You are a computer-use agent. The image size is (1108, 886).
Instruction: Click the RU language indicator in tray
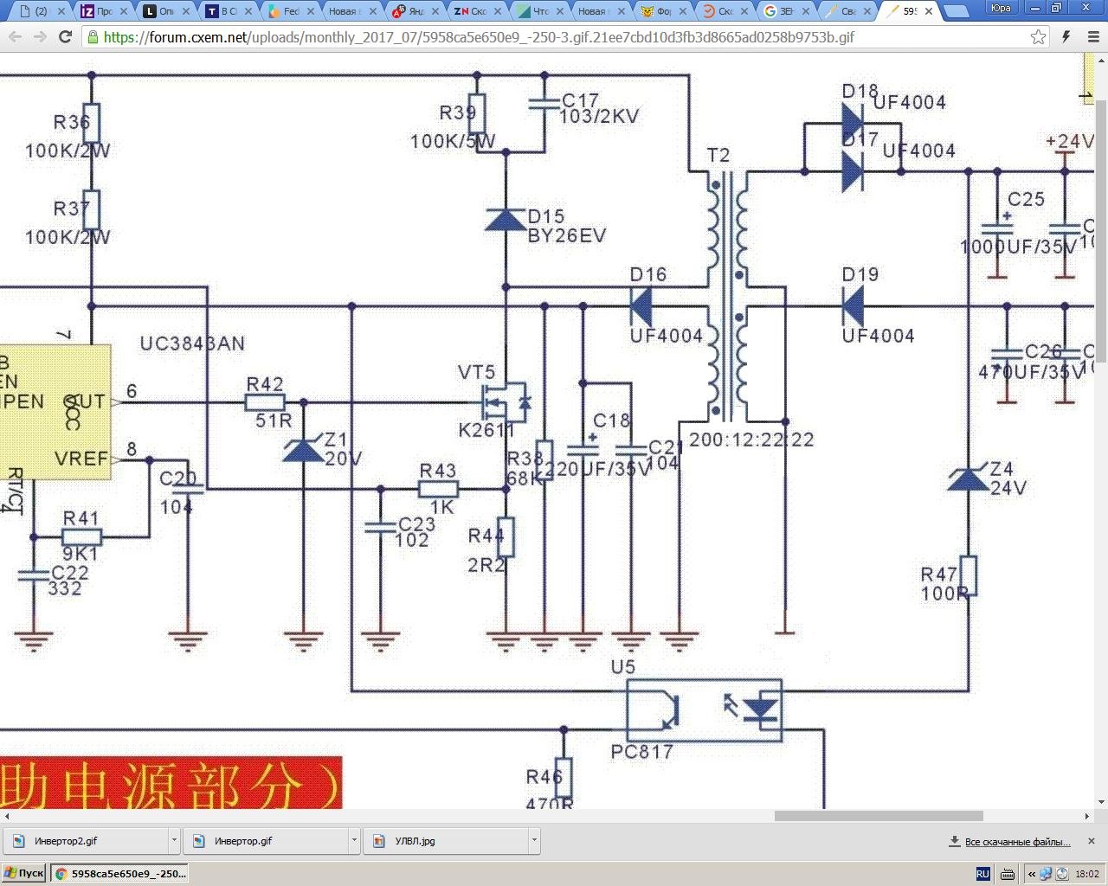(982, 874)
